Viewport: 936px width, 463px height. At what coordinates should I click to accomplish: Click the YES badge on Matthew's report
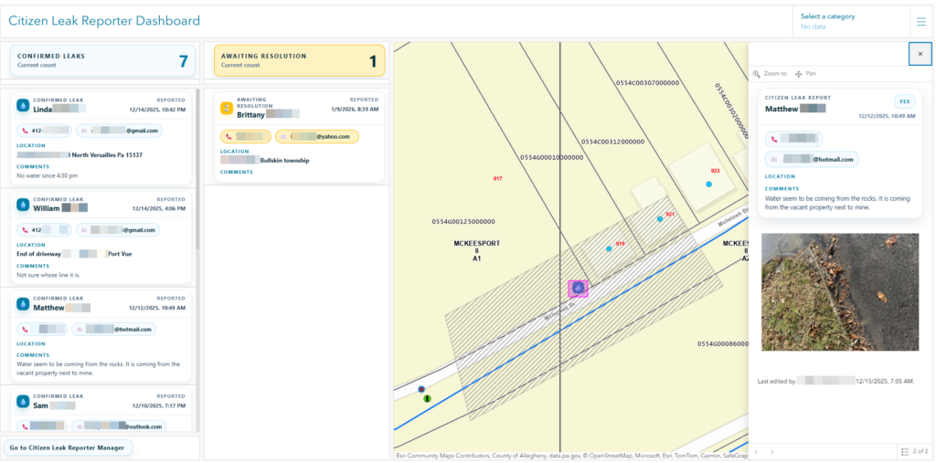(904, 101)
